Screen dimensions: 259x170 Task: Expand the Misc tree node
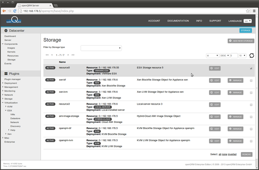point(3,138)
